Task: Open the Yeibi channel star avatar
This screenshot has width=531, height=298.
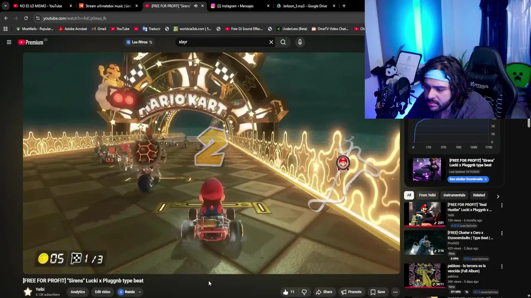Action: click(x=28, y=292)
